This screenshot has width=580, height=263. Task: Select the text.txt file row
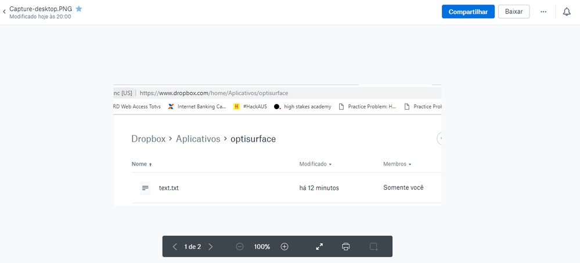click(169, 188)
